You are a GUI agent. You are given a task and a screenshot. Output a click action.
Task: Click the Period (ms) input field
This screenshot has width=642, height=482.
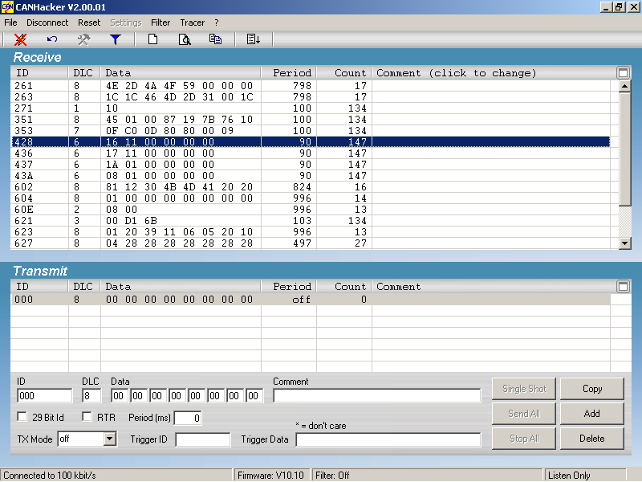pyautogui.click(x=188, y=418)
